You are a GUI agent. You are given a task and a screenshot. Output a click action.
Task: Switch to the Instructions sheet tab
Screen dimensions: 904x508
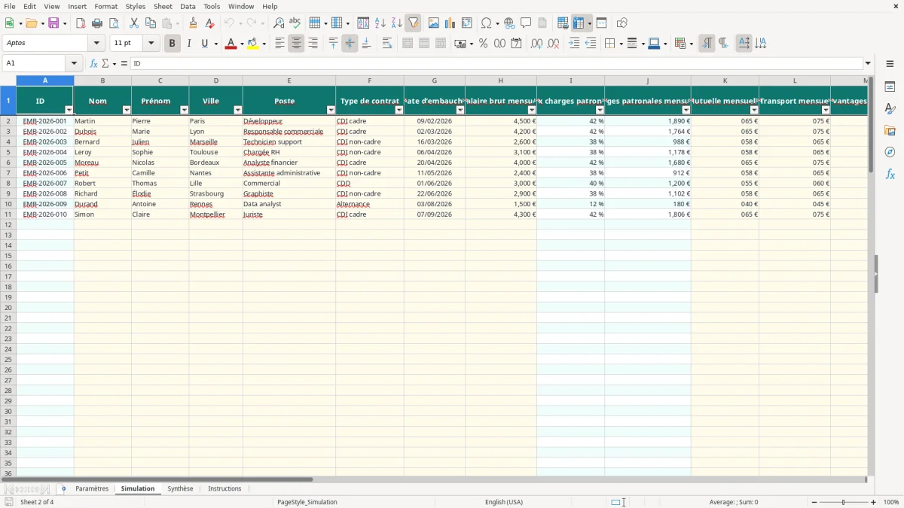tap(224, 488)
